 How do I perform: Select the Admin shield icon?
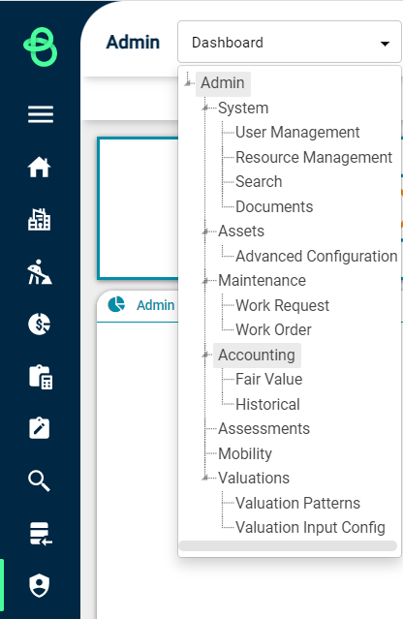click(x=39, y=585)
